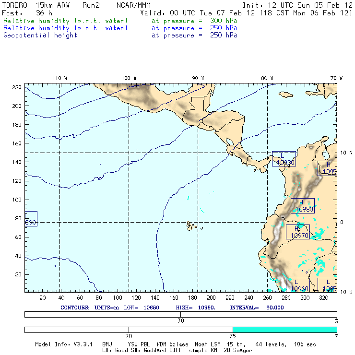Click the blue "Relative humidity (w.r.t. water)" line
The width and height of the screenshot is (355, 355).
click(65, 28)
